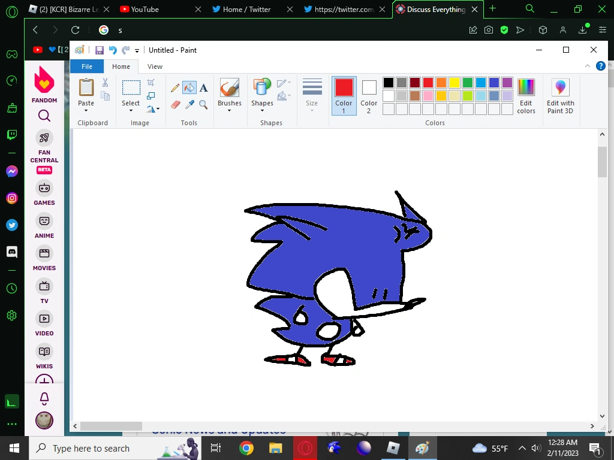Click Edit with Paint 3D
614x460 pixels.
coord(560,95)
